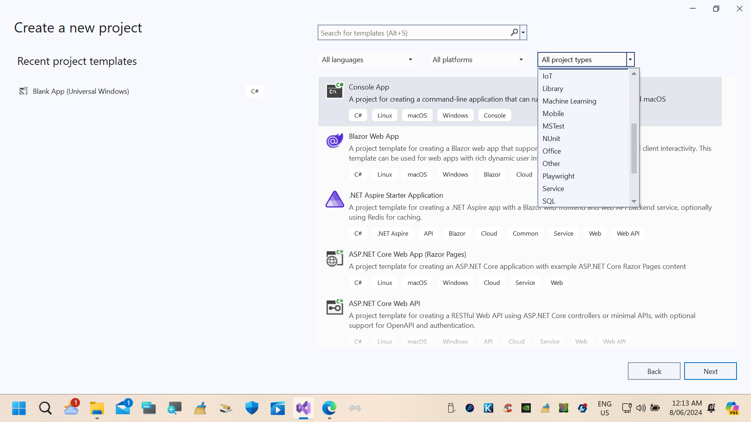
Task: Collapse the All project types combo box
Action: coord(630,59)
